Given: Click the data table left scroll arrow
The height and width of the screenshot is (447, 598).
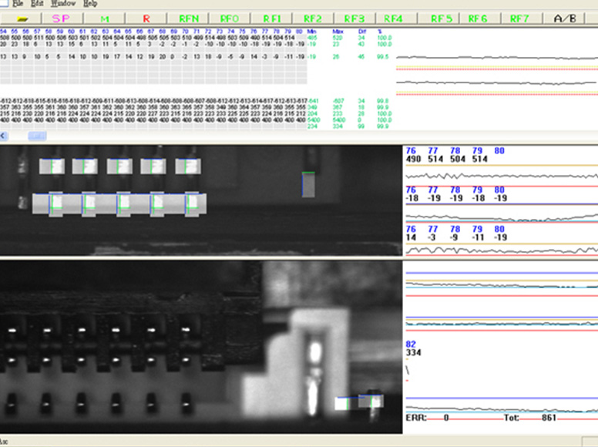Looking at the screenshot, I should pos(5,136).
